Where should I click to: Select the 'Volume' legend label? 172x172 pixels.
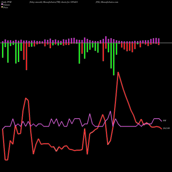click(7, 5)
